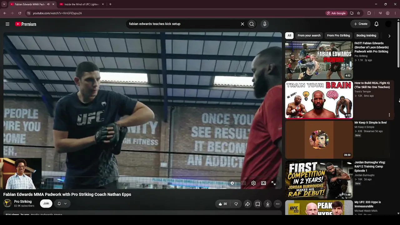The width and height of the screenshot is (400, 225).
Task: Select the Boxing training chip
Action: [x=366, y=36]
